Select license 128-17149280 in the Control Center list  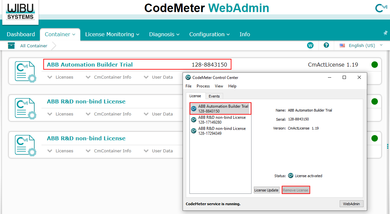[220, 120]
